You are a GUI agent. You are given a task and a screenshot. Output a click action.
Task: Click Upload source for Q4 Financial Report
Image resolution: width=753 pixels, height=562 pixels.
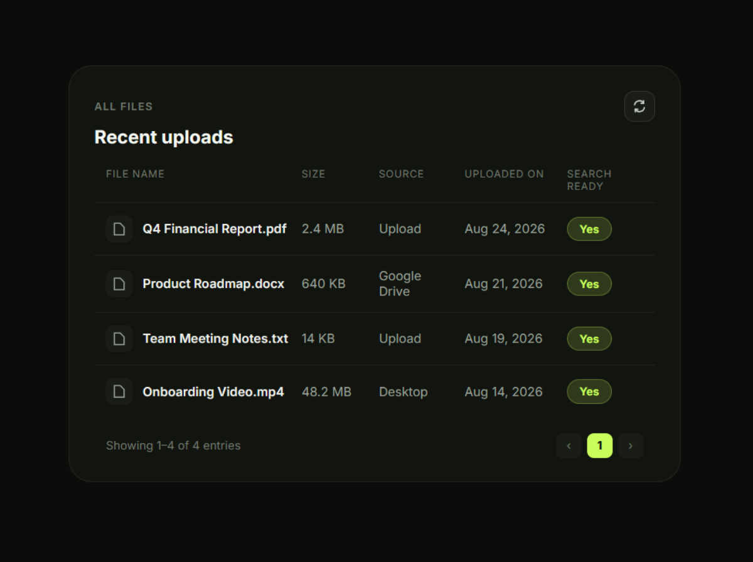(400, 229)
